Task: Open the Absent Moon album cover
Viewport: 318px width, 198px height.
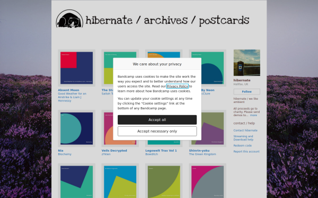Action: pos(76,68)
